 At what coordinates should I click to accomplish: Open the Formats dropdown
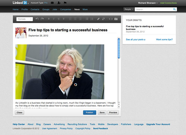(x=25, y=19)
